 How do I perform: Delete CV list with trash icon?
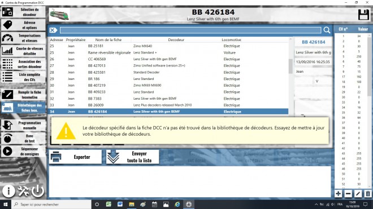[x=368, y=194]
